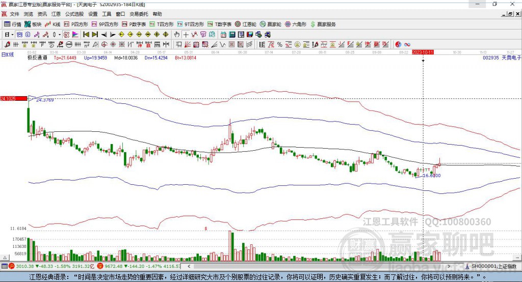Launch the 江恩轮 Gann wheel
Image resolution: width=522 pixels, height=282 pixels.
pos(246,24)
